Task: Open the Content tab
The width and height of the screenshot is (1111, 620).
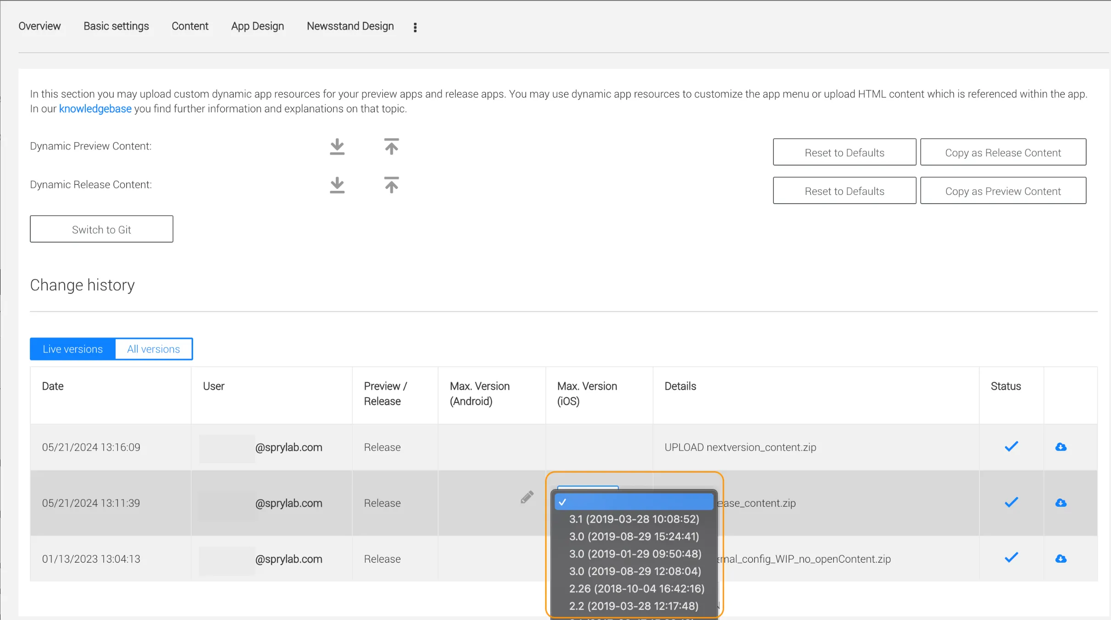Action: 190,26
